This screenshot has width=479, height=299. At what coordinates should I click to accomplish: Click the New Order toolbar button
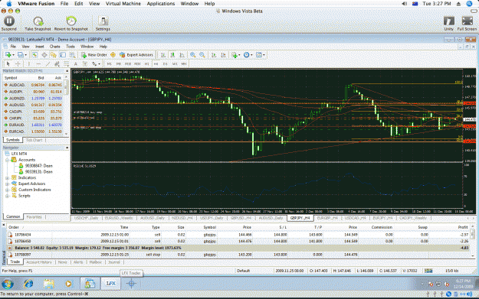coord(94,55)
